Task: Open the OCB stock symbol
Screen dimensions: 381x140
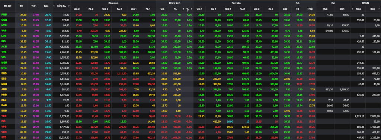Action: coord(4,20)
